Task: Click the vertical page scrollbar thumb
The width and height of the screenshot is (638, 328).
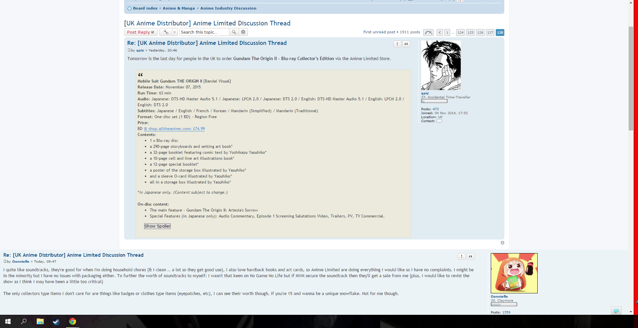Action: click(x=631, y=79)
